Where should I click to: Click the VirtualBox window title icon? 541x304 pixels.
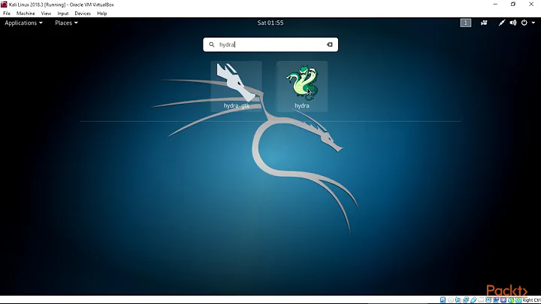(4, 5)
